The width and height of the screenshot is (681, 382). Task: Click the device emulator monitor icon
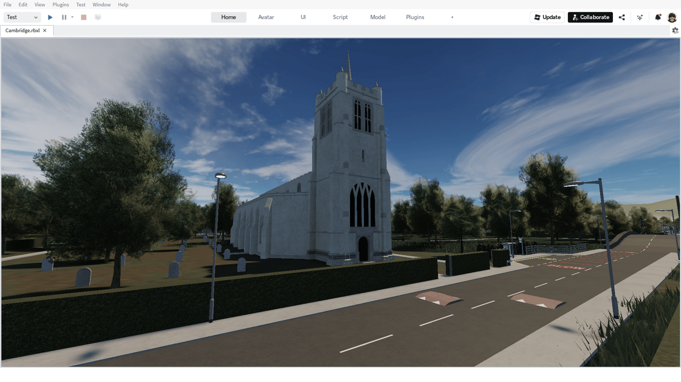coord(98,17)
